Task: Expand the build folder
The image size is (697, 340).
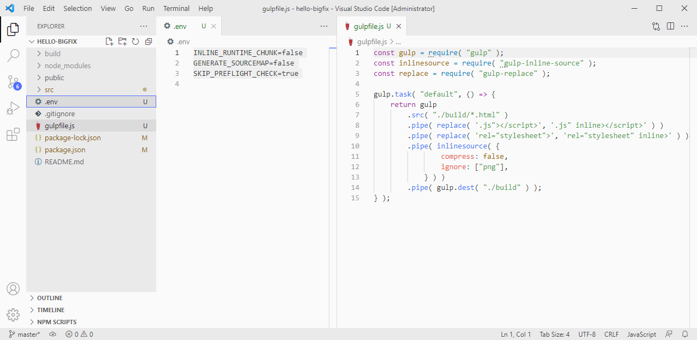Action: point(91,53)
